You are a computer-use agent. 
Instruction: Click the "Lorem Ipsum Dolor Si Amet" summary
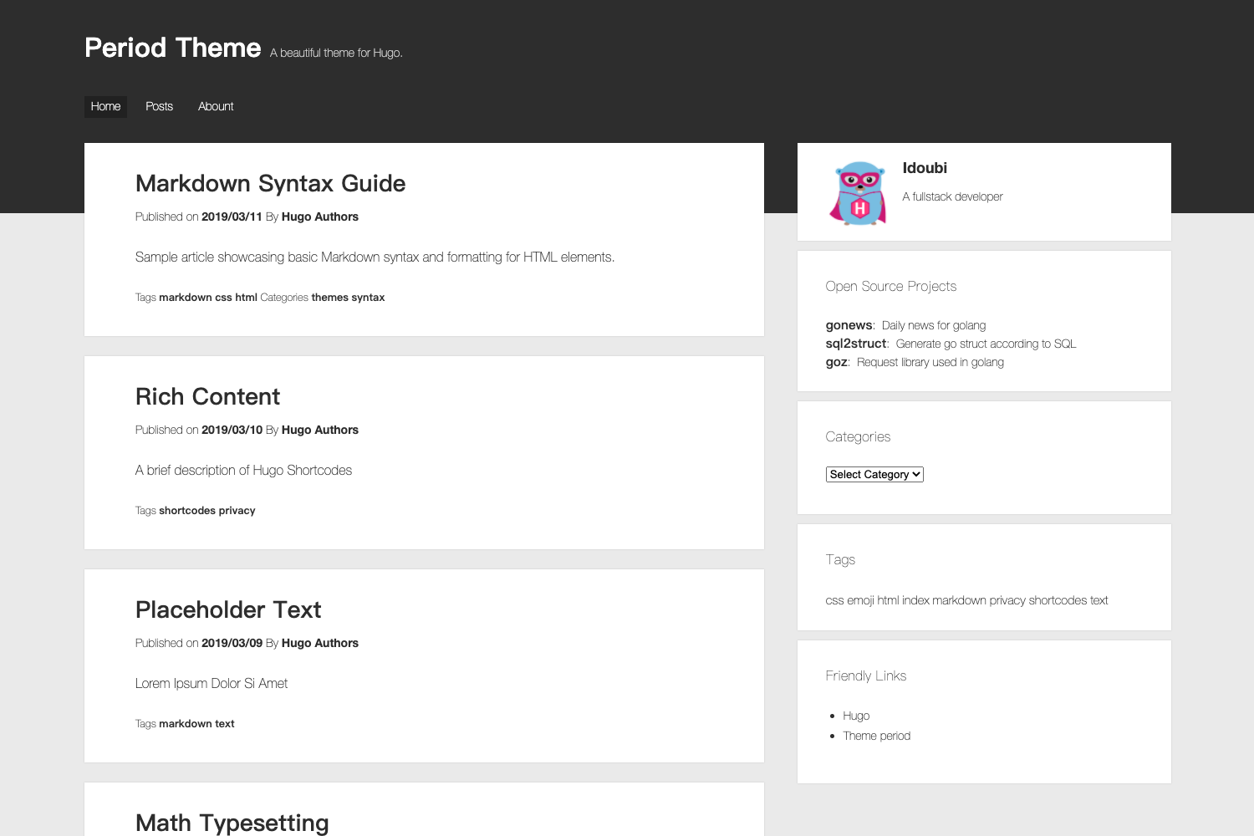[212, 683]
